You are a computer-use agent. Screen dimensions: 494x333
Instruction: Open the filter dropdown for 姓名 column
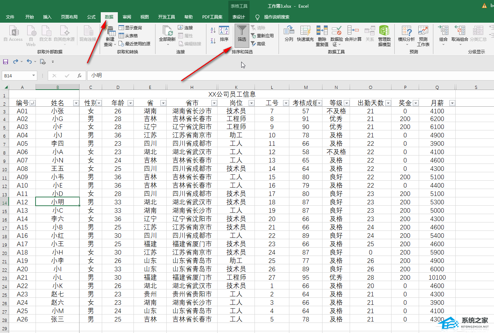point(76,103)
